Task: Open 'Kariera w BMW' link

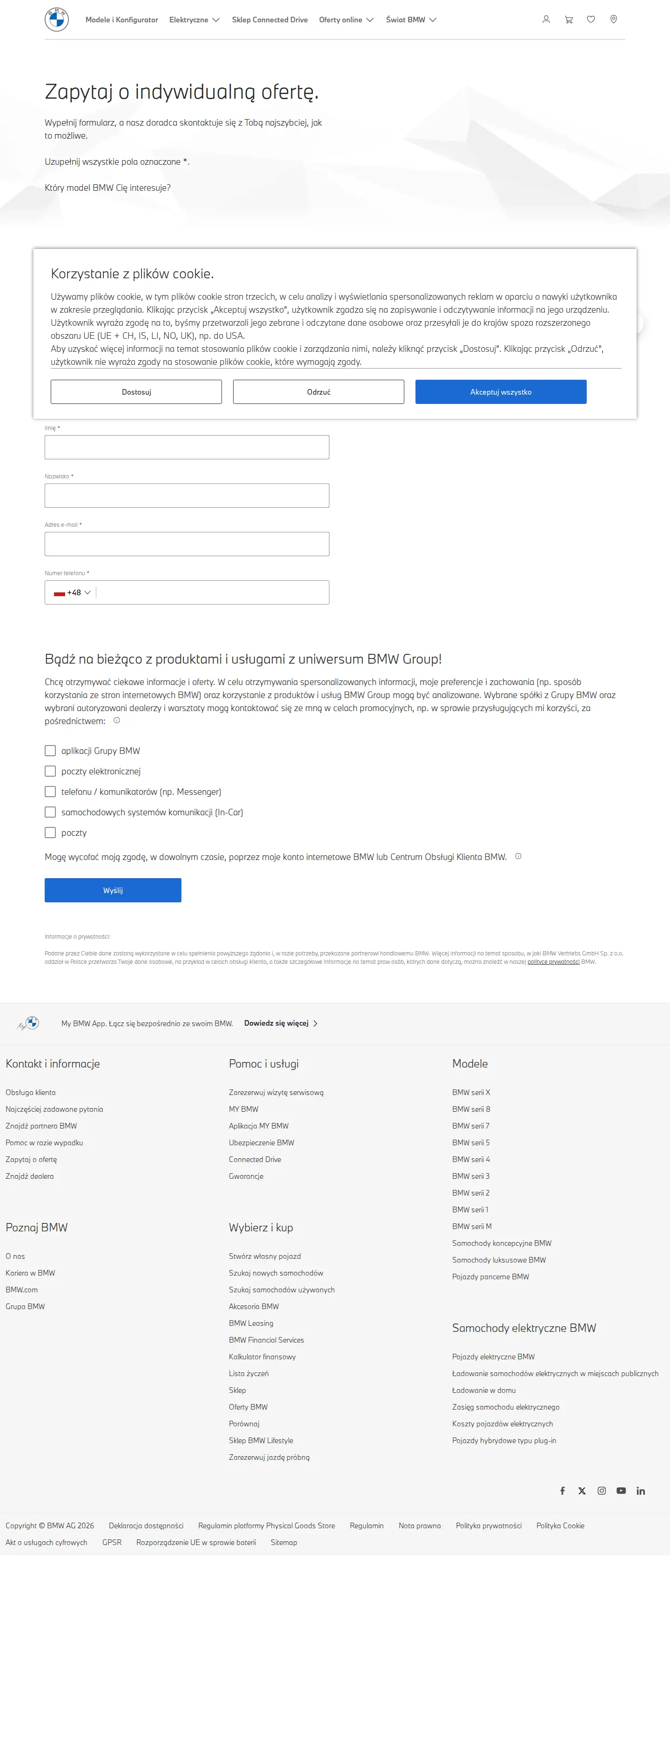Action: coord(30,1273)
